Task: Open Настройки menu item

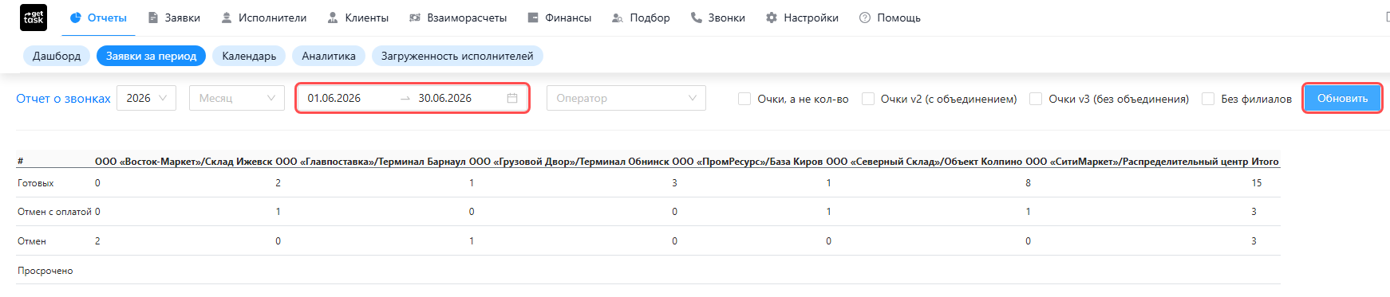Action: pyautogui.click(x=802, y=18)
